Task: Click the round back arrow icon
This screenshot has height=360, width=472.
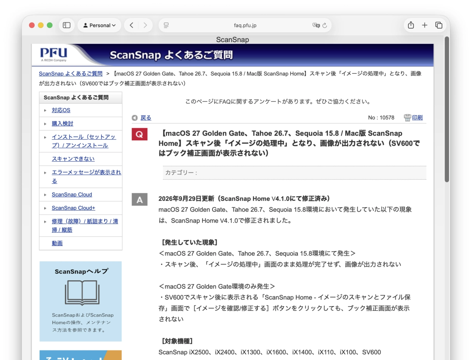Action: click(135, 118)
